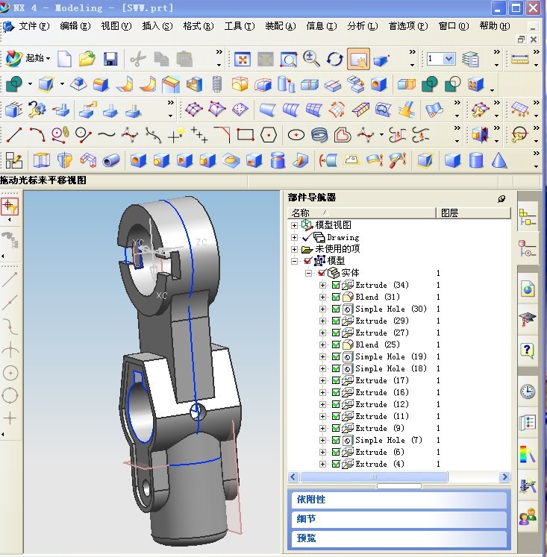
Task: Click the Measure distance ruler icon
Action: coord(519,59)
